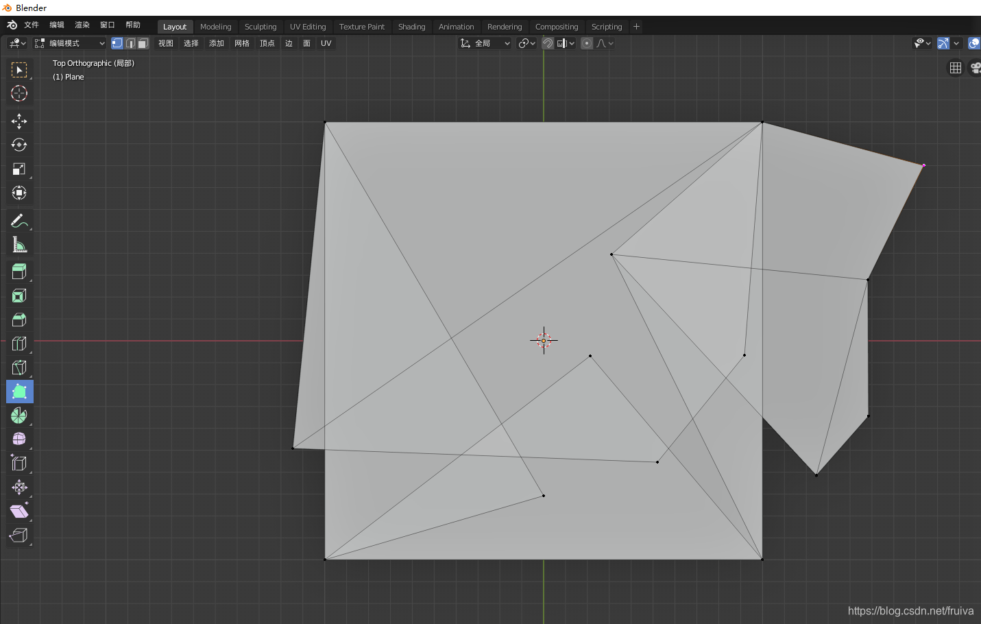Select the Smooth vertices tool
This screenshot has width=981, height=624.
point(19,439)
